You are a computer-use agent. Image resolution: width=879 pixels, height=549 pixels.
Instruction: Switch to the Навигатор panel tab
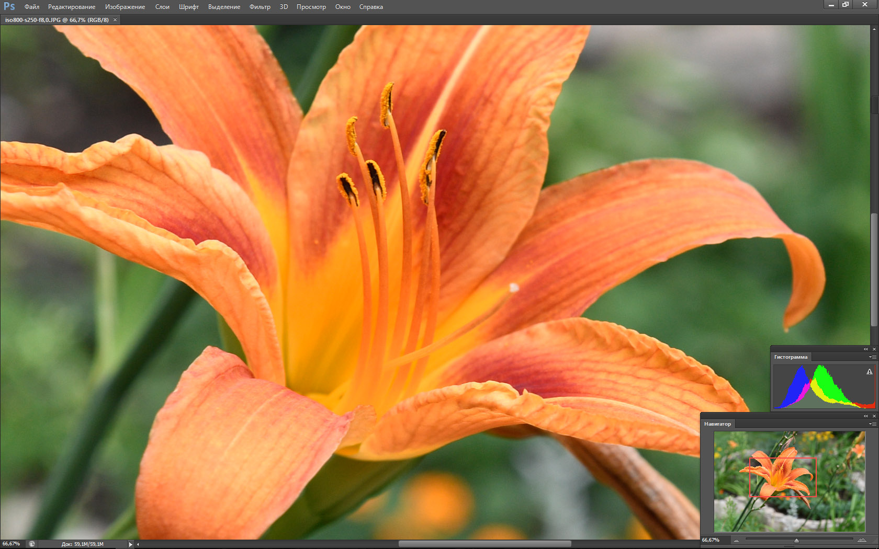coord(717,424)
